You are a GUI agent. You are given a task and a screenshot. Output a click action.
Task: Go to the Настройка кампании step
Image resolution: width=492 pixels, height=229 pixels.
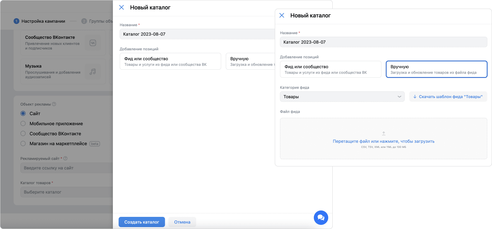pyautogui.click(x=39, y=21)
